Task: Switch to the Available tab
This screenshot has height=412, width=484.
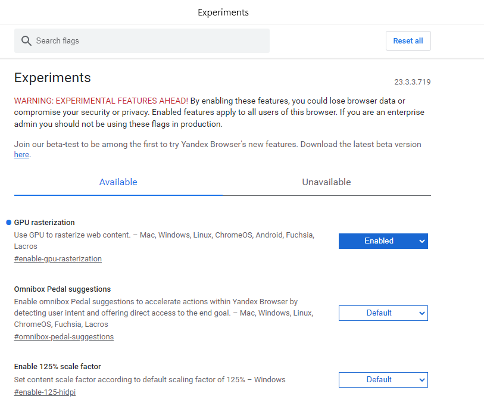Action: 118,182
